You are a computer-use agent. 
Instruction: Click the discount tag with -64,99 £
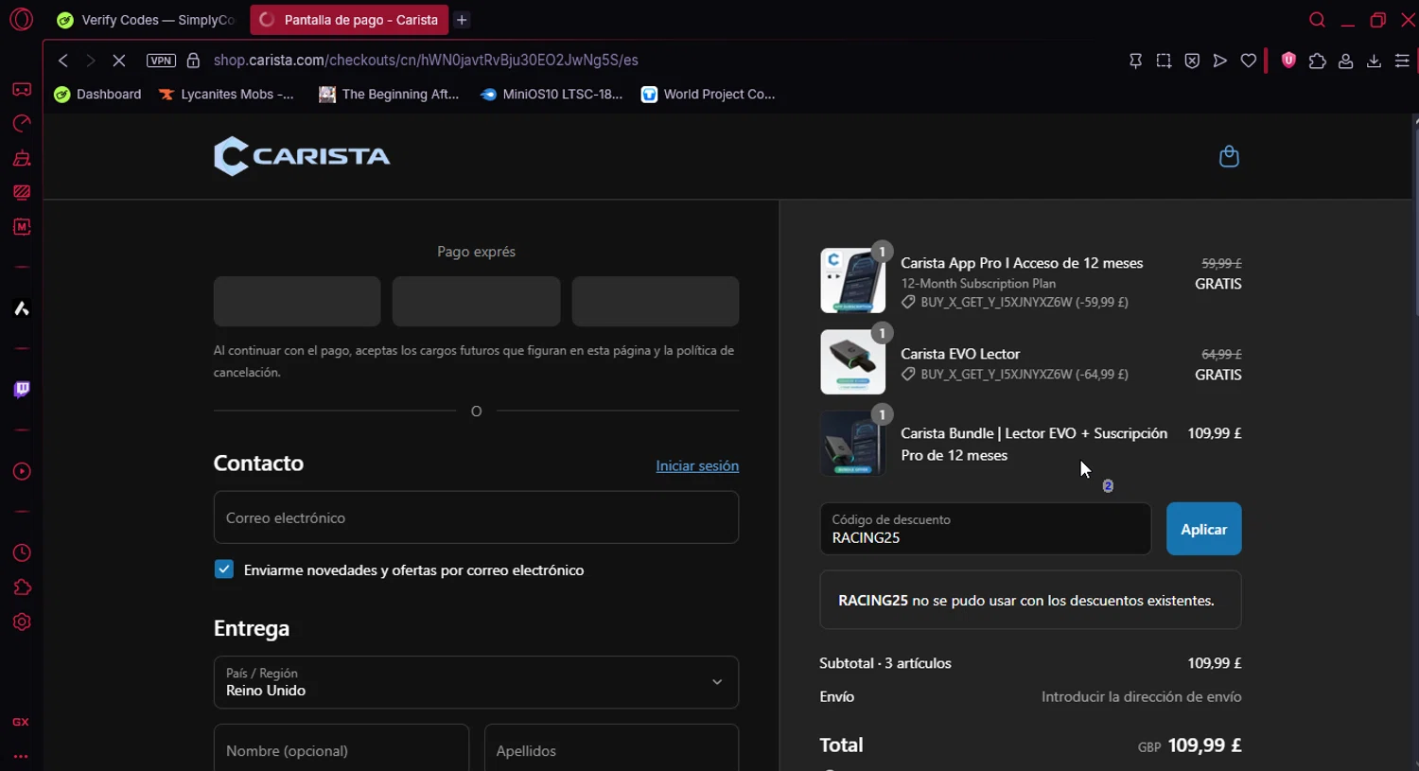(1014, 375)
